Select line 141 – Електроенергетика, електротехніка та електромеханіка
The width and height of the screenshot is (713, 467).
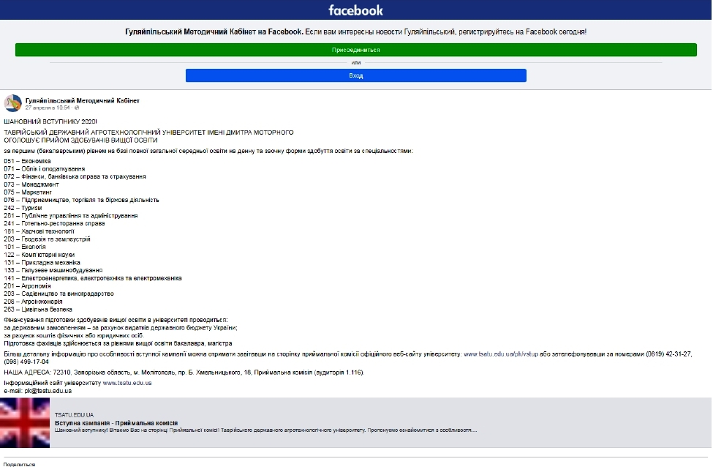(x=93, y=279)
